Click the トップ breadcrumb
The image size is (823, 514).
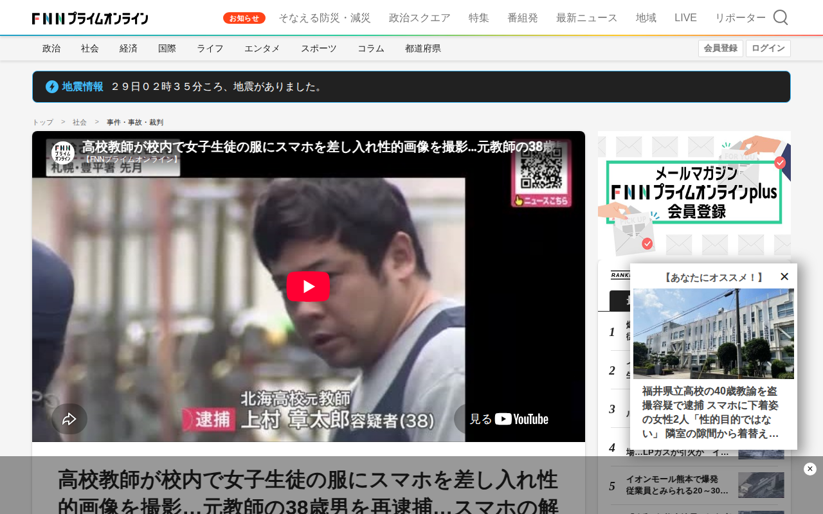click(x=43, y=122)
